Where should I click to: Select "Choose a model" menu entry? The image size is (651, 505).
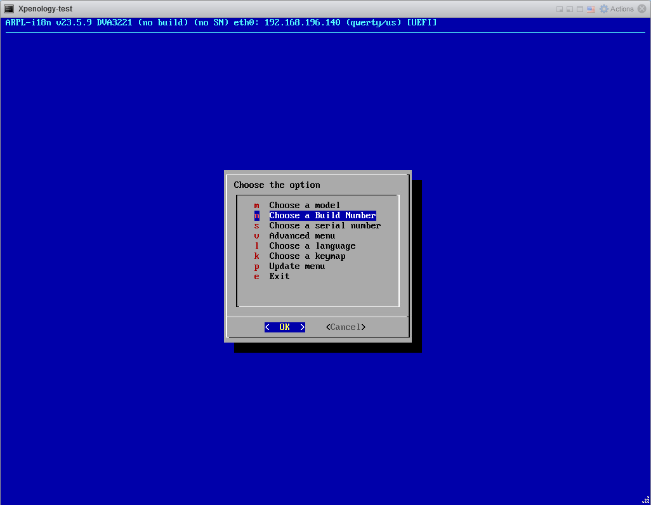tap(305, 206)
